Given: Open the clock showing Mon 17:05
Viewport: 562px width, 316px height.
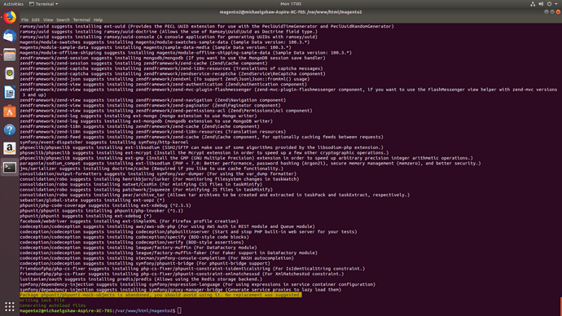Looking at the screenshot, I should pyautogui.click(x=291, y=4).
